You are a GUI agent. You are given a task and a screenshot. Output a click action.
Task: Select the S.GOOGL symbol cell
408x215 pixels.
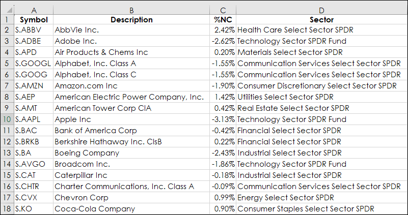pos(34,64)
